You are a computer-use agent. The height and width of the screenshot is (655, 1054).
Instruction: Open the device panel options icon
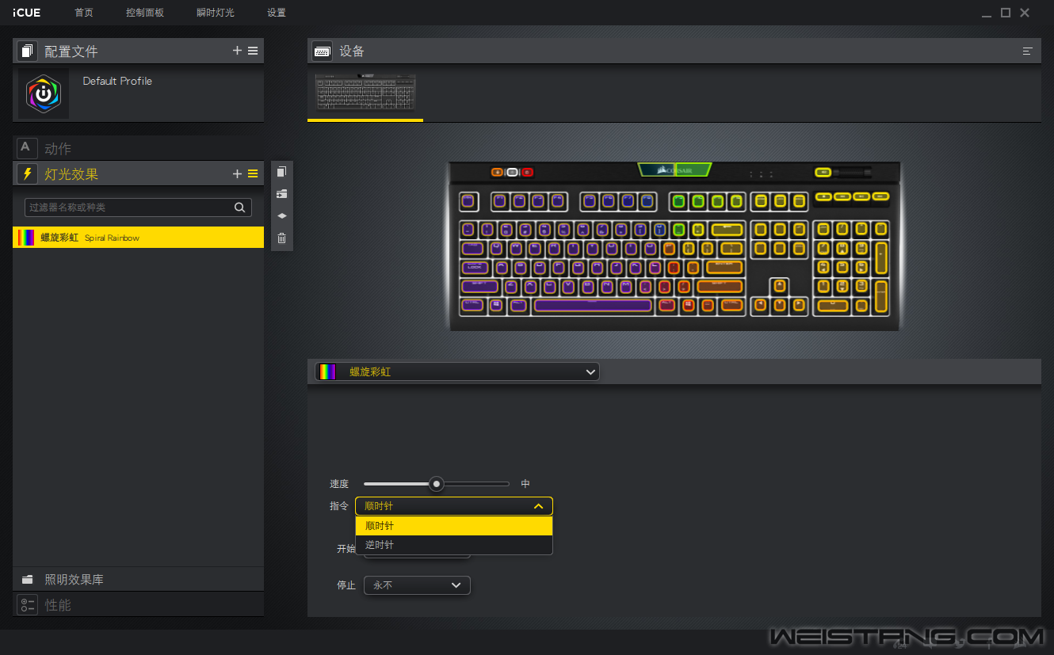[1028, 51]
